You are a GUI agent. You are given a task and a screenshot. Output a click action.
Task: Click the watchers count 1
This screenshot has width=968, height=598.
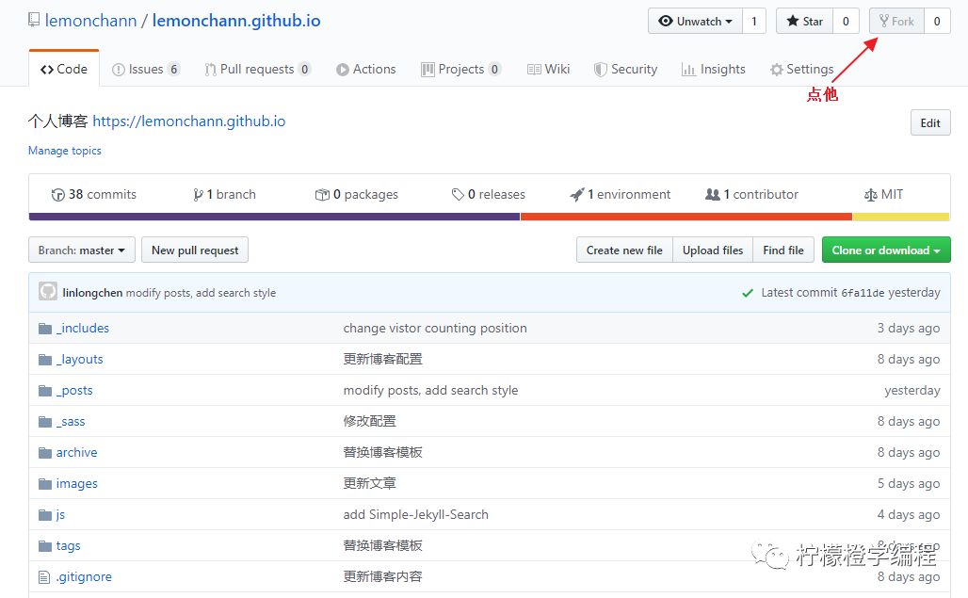point(754,21)
